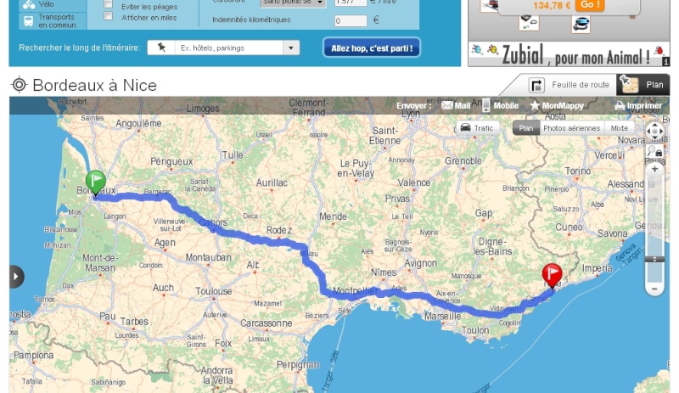
Task: Send the route via Mail envelope icon
Action: coord(447,105)
